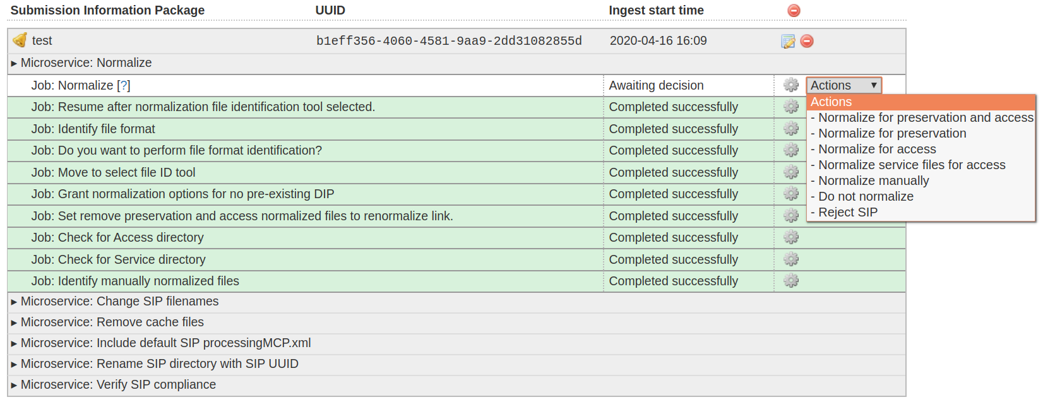Click gear icon for Normalize job

point(791,85)
